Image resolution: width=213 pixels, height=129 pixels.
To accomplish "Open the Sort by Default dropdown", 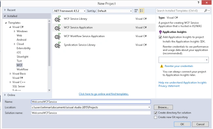I will (115, 11).
